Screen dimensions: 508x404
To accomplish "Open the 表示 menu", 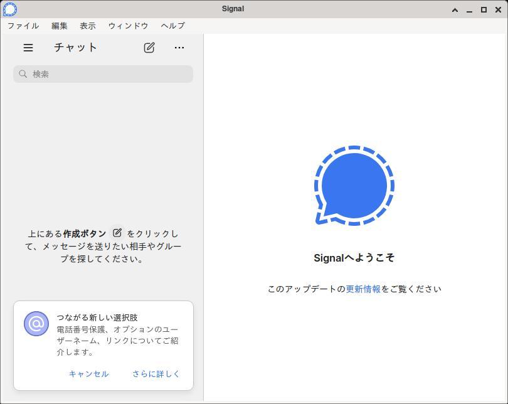I will pos(88,26).
